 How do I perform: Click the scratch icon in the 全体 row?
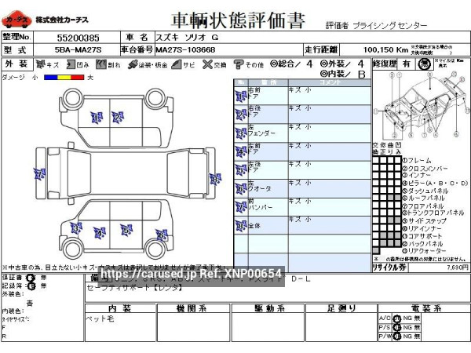point(240,225)
